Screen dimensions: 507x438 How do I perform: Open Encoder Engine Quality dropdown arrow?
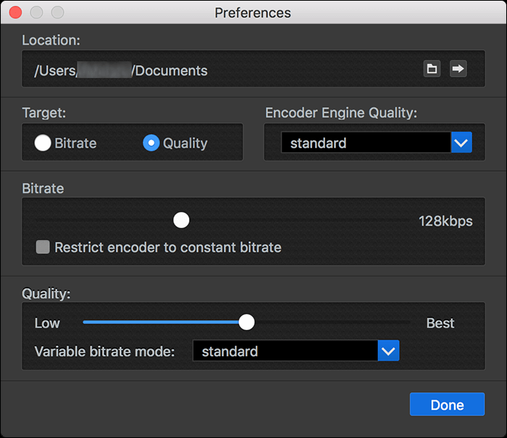click(461, 143)
